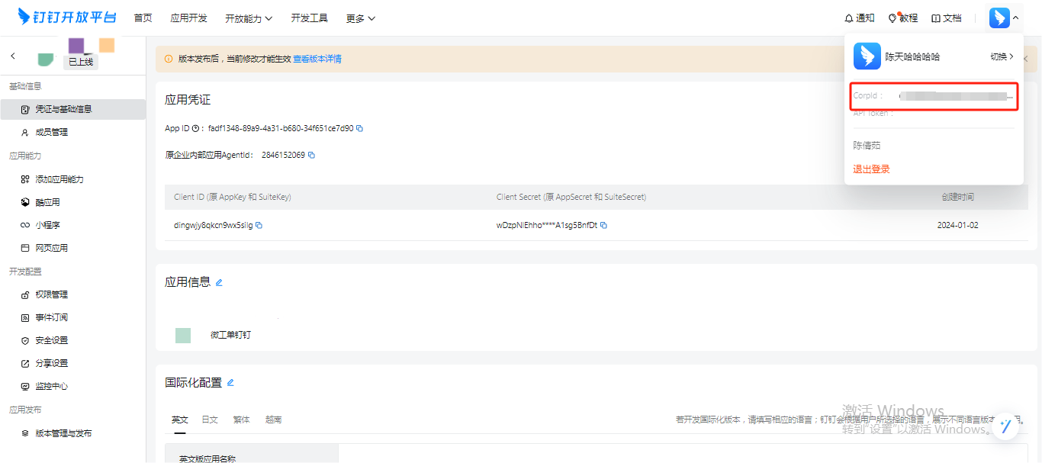Screen dimensions: 1042x463
Task: Edit 国际化配置 with pencil icon
Action: pos(230,382)
